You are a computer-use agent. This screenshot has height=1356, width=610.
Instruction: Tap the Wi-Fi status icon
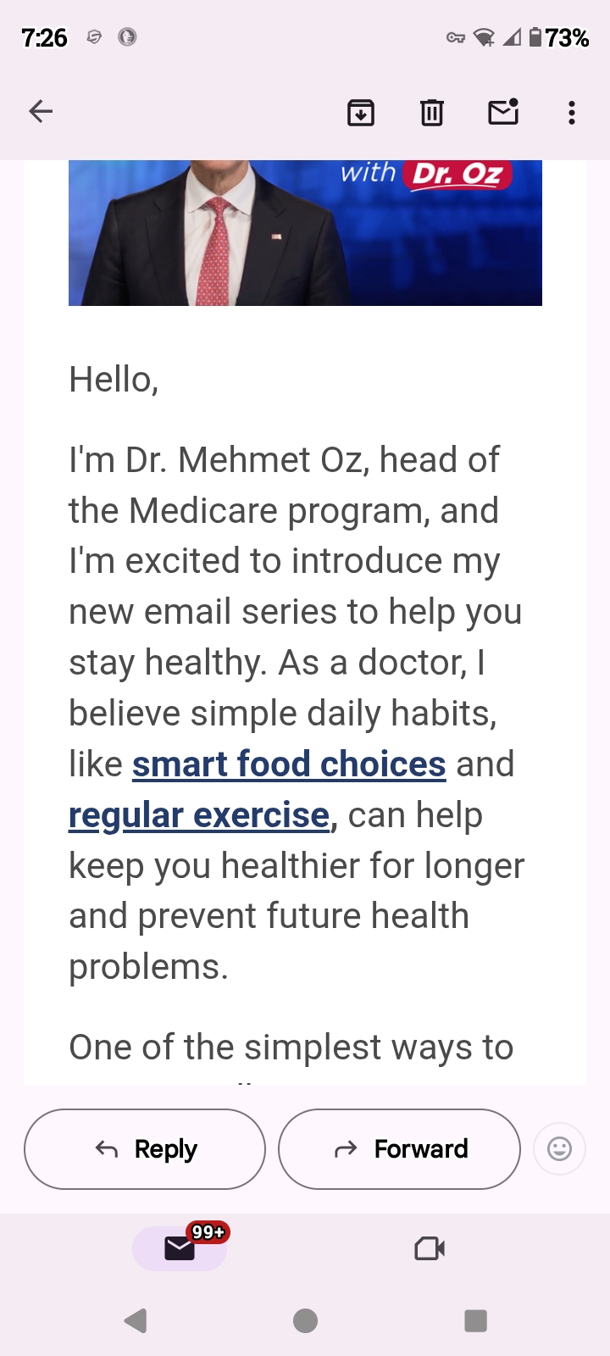coord(484,37)
